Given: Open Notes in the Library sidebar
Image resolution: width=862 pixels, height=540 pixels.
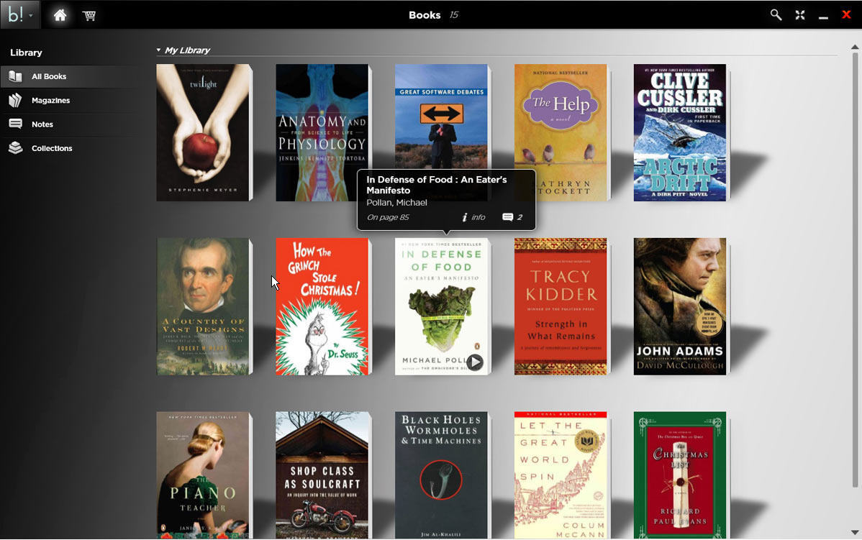Looking at the screenshot, I should (42, 124).
